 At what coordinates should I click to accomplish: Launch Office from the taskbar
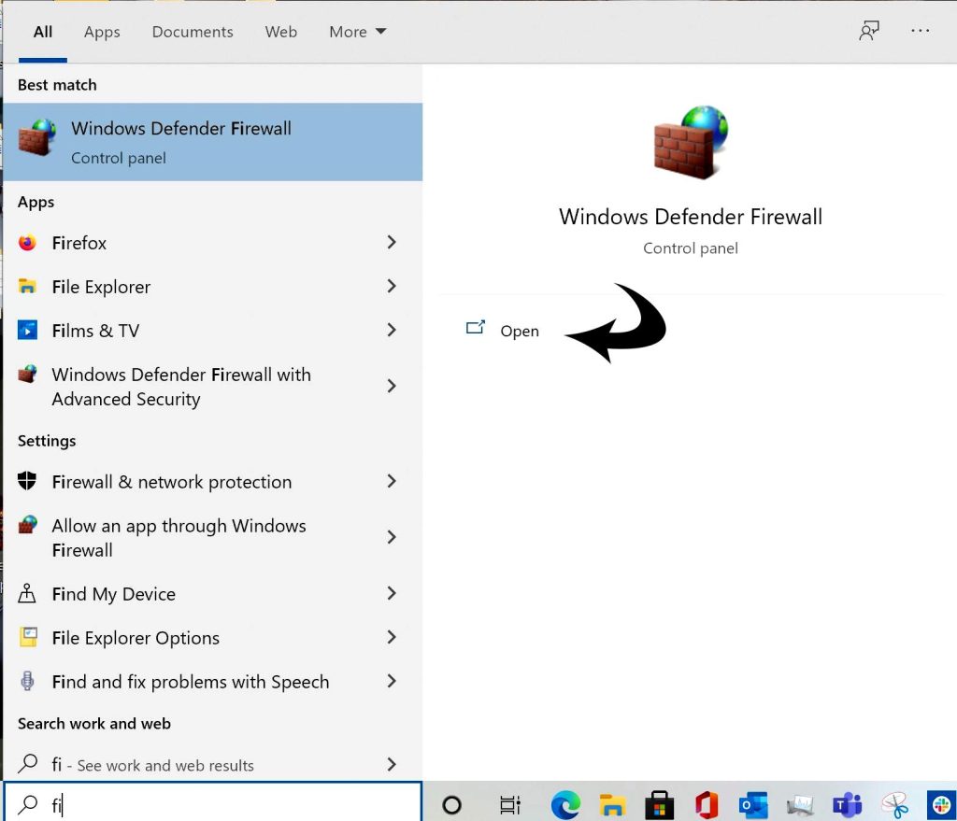[707, 805]
